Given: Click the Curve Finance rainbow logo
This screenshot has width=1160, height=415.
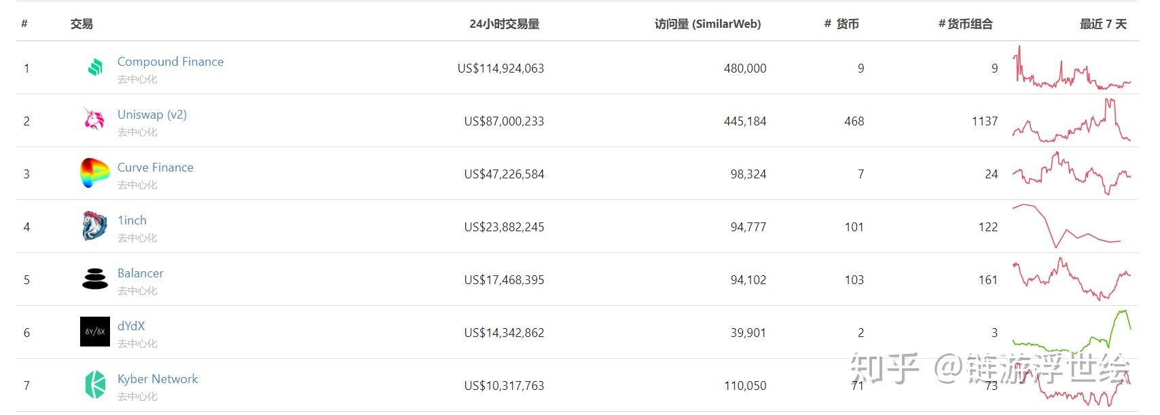Looking at the screenshot, I should point(94,174).
